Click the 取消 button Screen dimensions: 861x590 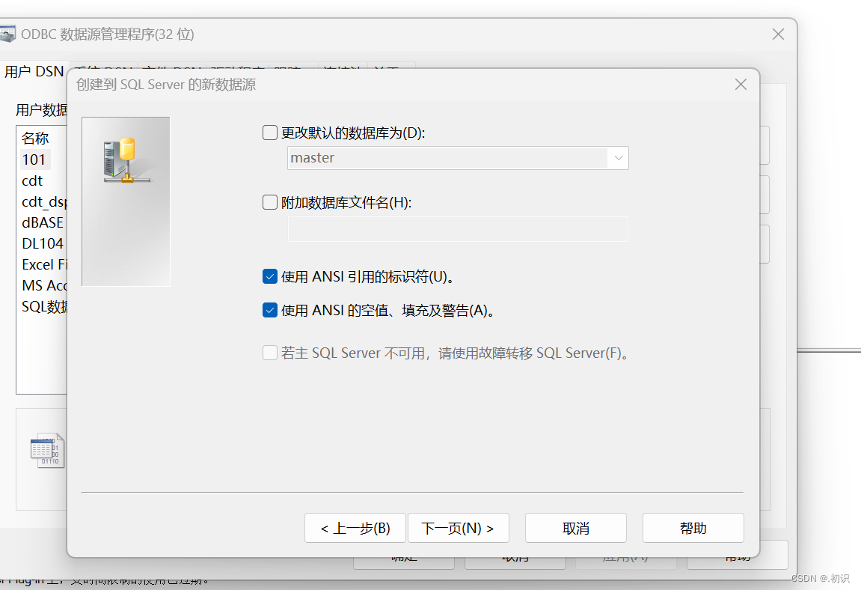[x=575, y=528]
